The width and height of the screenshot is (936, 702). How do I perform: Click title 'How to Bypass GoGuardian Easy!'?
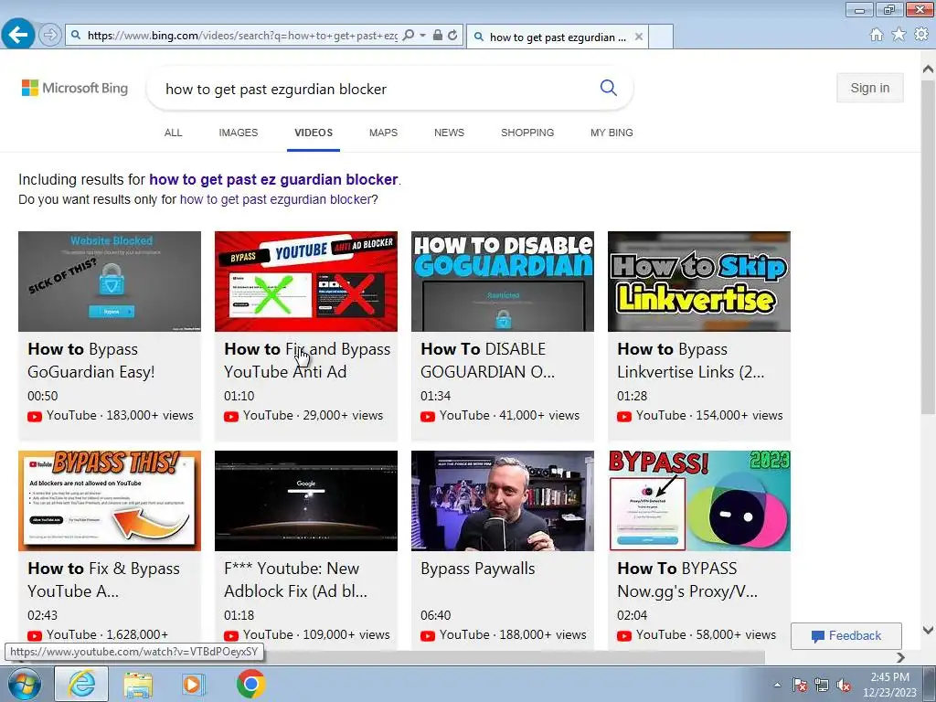pos(91,360)
